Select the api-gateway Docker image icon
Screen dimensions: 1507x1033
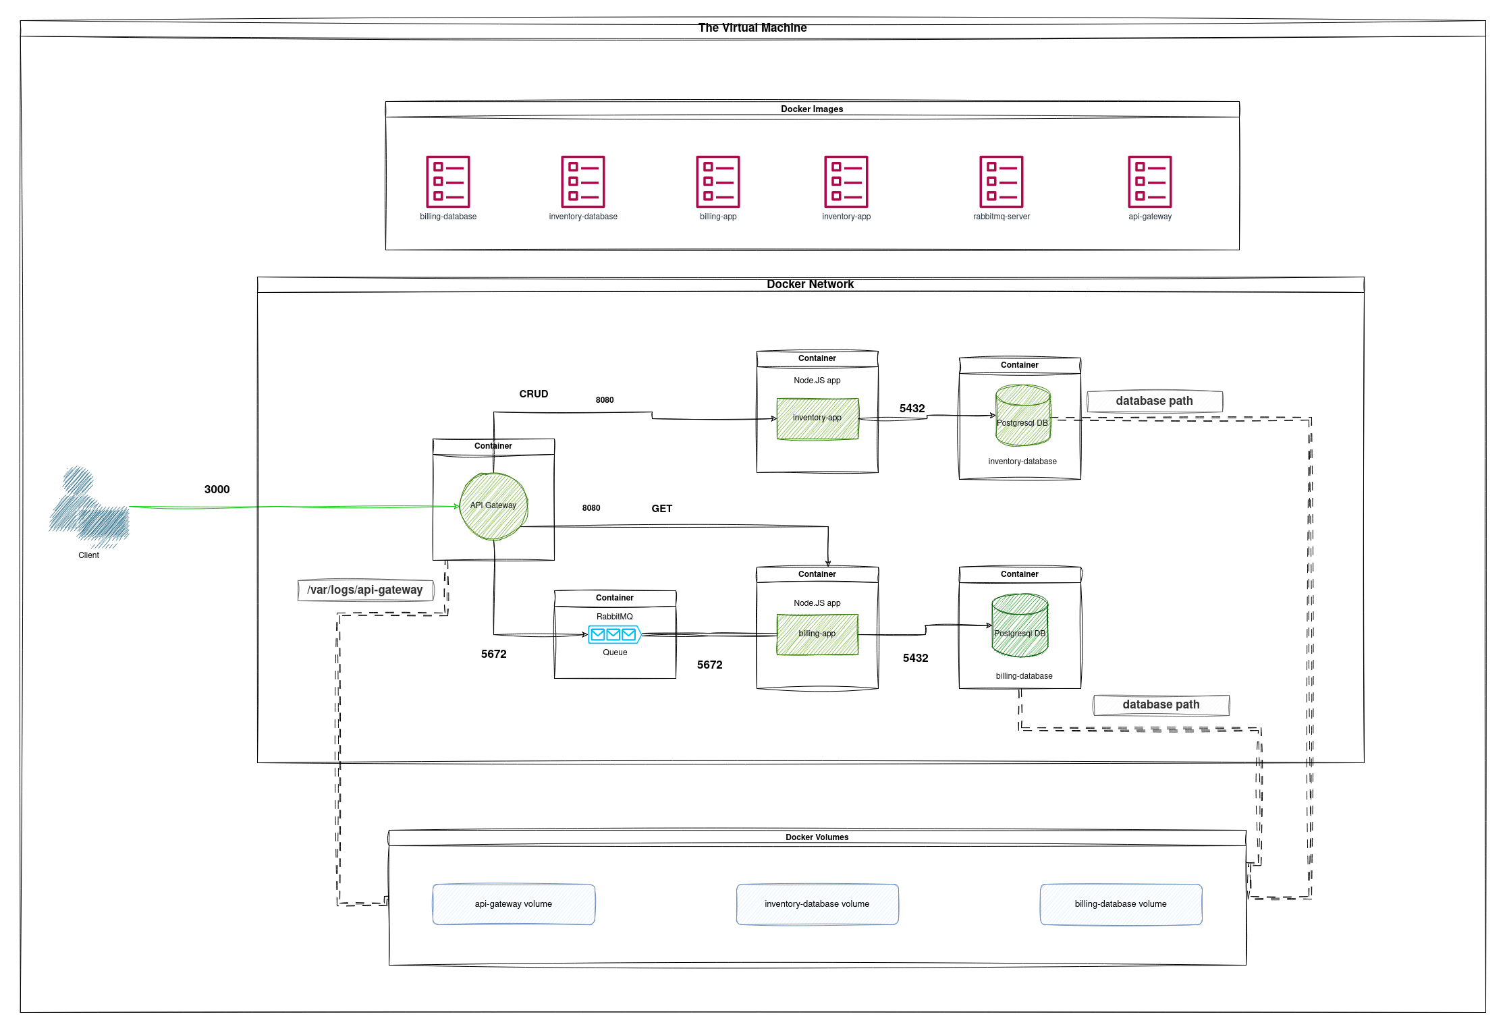[x=1149, y=182]
